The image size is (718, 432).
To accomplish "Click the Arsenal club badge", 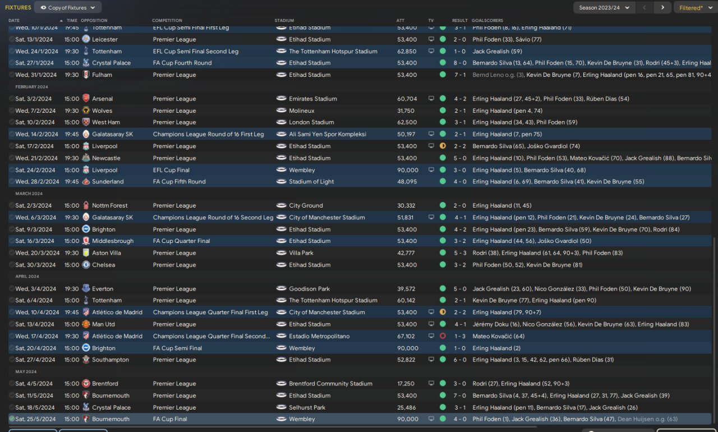I will tap(86, 99).
